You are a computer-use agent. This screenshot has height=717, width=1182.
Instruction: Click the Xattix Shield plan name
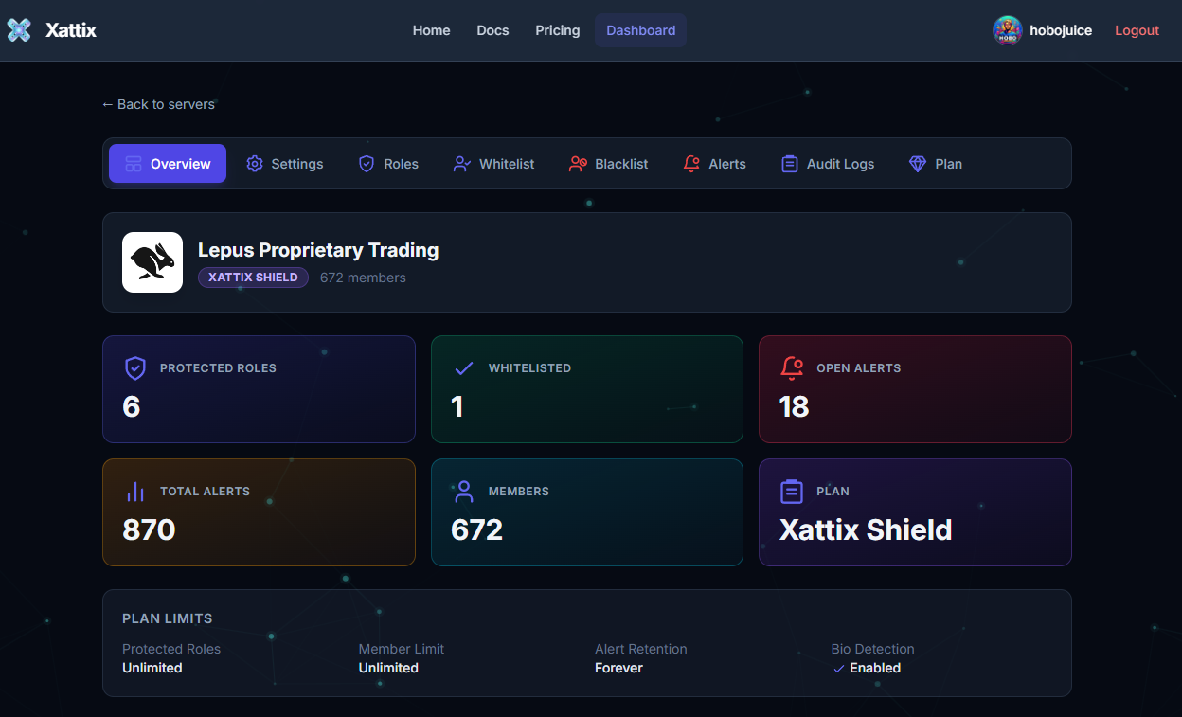(x=866, y=529)
